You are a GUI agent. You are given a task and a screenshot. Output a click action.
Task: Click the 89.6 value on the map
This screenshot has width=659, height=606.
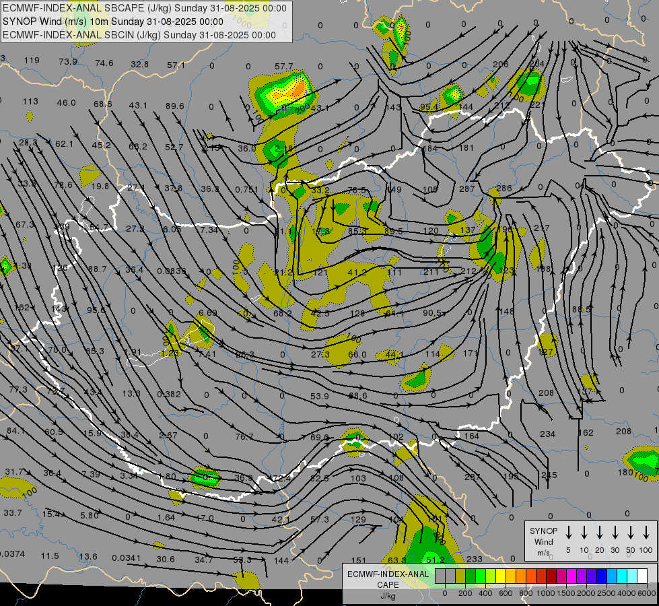click(174, 106)
